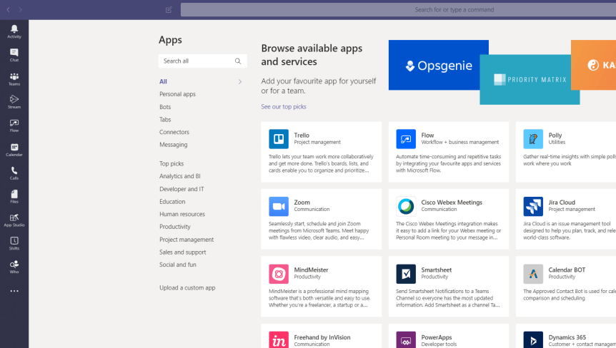Screen dimensions: 616x348
Task: Open the Calendar app icon
Action: click(x=14, y=150)
